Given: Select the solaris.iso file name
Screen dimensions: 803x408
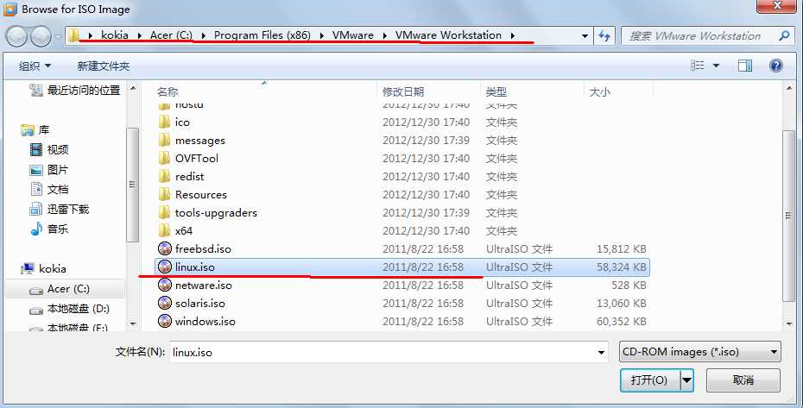Looking at the screenshot, I should coord(199,303).
